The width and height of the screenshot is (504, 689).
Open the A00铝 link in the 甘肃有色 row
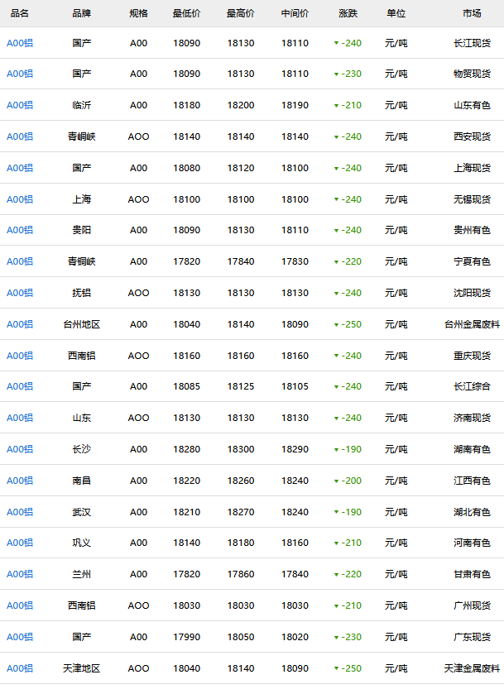pyautogui.click(x=20, y=574)
